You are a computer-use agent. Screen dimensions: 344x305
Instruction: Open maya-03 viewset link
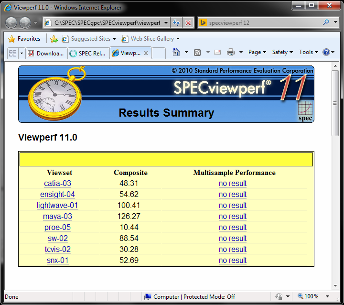click(57, 216)
